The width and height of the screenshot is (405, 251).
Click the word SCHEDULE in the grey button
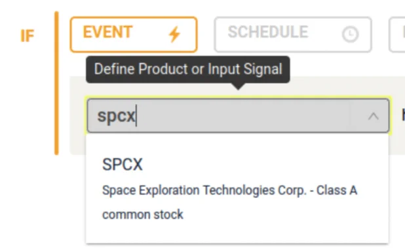coord(268,32)
